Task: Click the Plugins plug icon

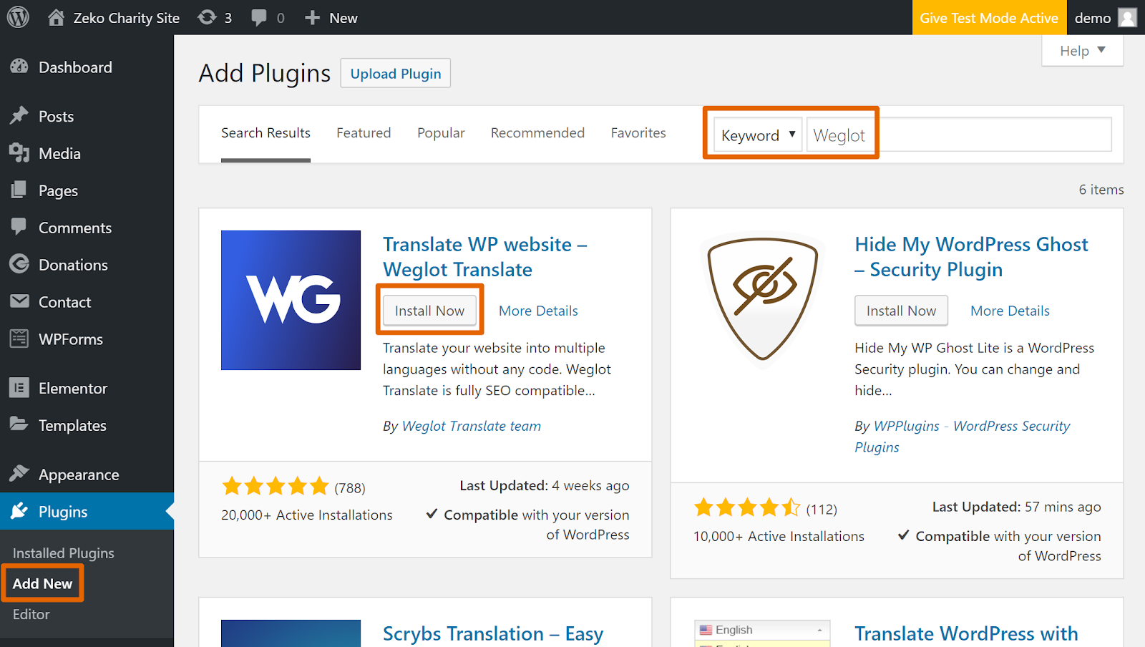Action: 19,511
